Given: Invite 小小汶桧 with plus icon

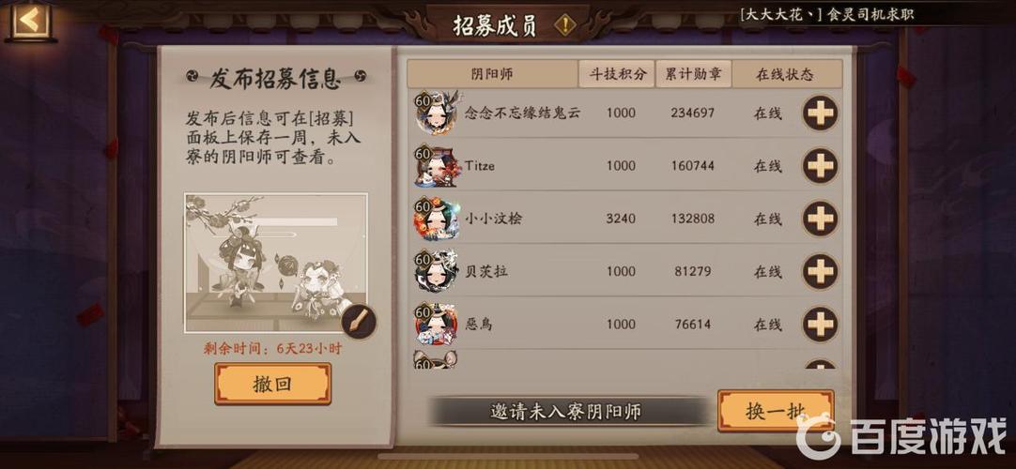Looking at the screenshot, I should point(821,219).
